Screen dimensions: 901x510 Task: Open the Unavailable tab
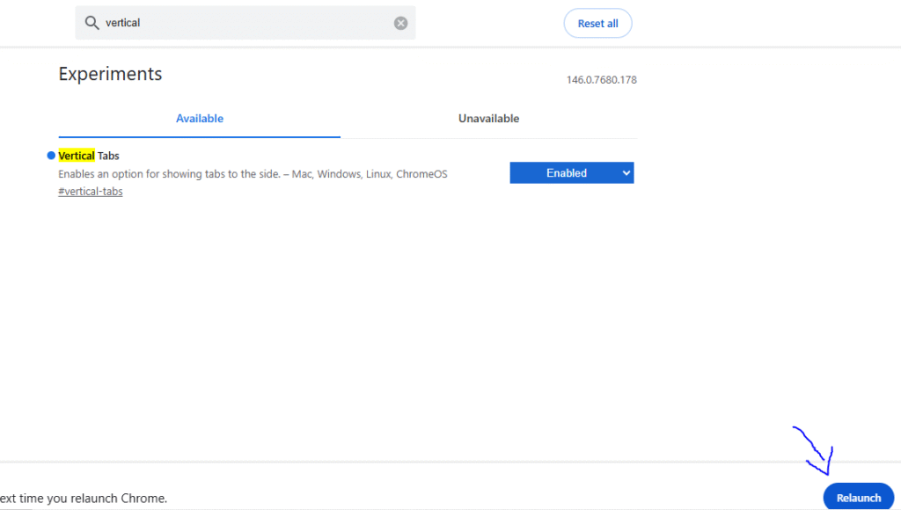(x=488, y=119)
